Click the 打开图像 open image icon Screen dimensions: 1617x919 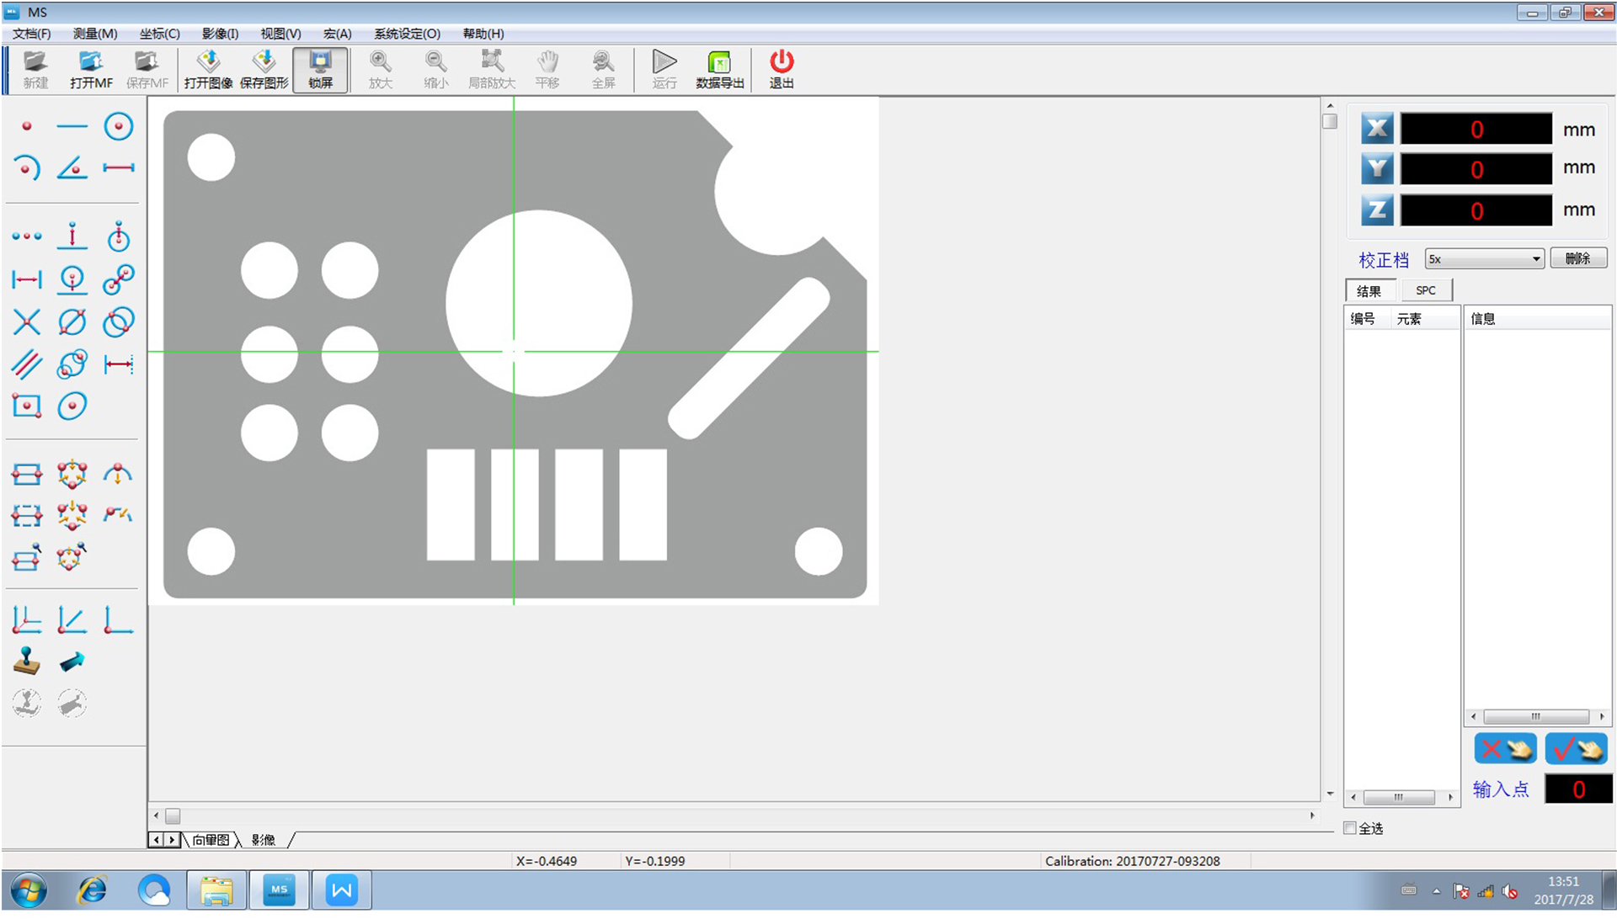tap(208, 69)
